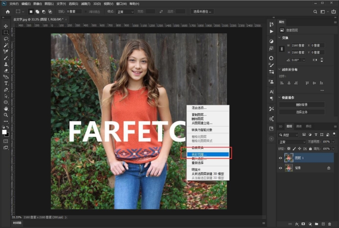Open the 类型 layer filter dropdown
This screenshot has width=339, height=228.
pyautogui.click(x=288, y=135)
